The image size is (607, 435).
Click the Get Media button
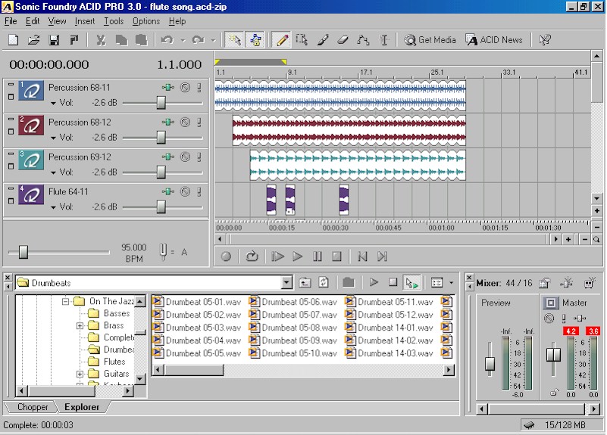pos(430,40)
